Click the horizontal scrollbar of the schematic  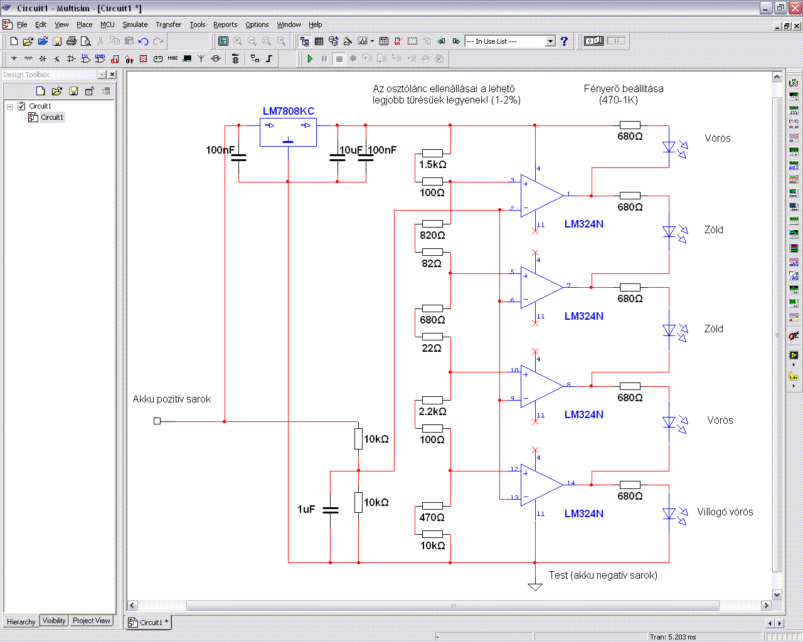click(452, 606)
